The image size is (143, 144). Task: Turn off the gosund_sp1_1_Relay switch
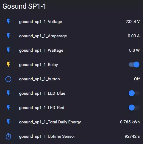coord(134,65)
